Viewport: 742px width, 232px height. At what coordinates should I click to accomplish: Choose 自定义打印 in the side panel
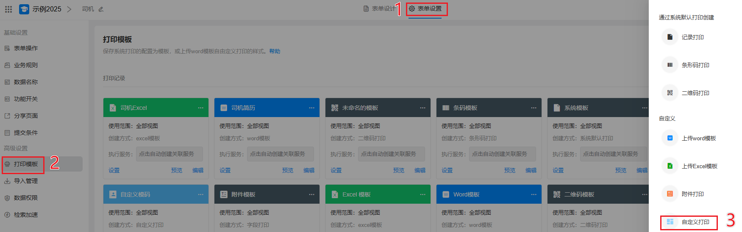tap(695, 222)
